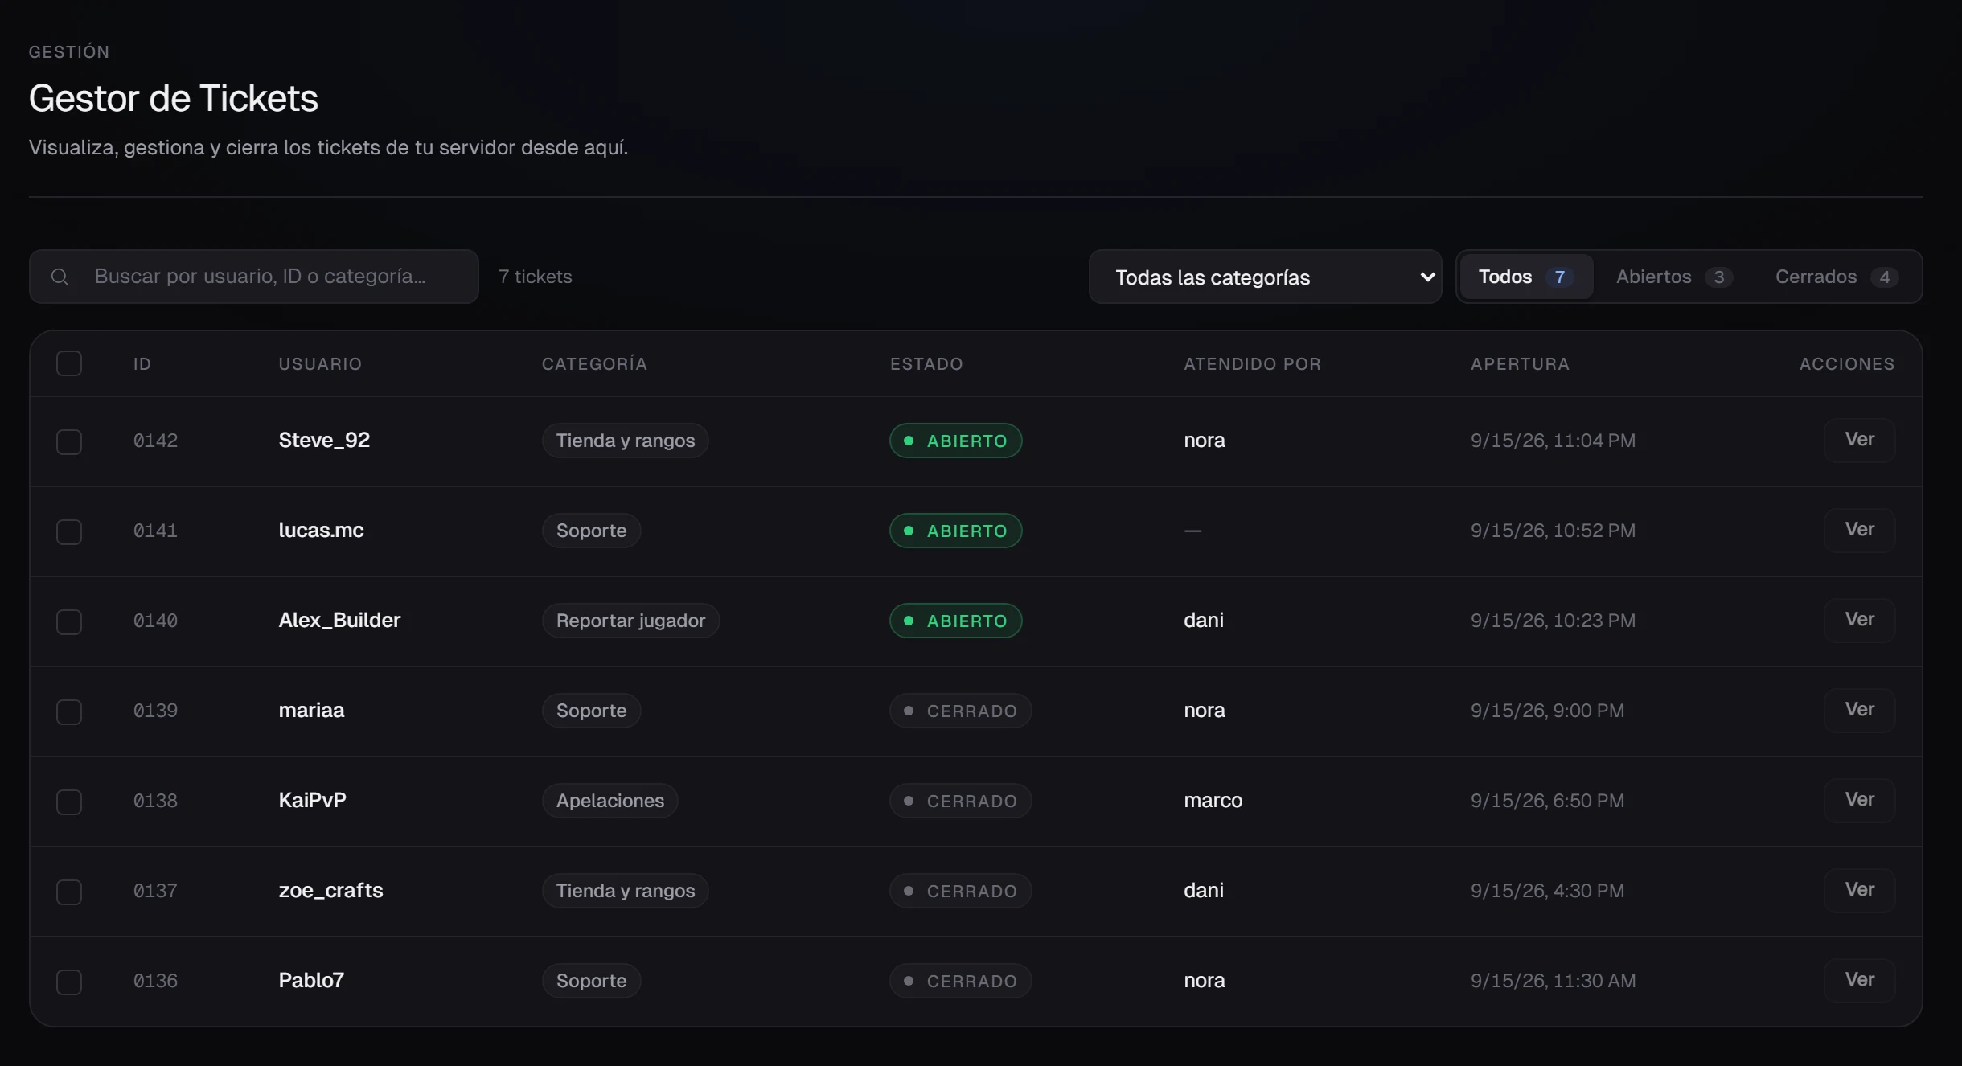Click Tienda y rangos tag for zoe_crafts

[x=625, y=891]
